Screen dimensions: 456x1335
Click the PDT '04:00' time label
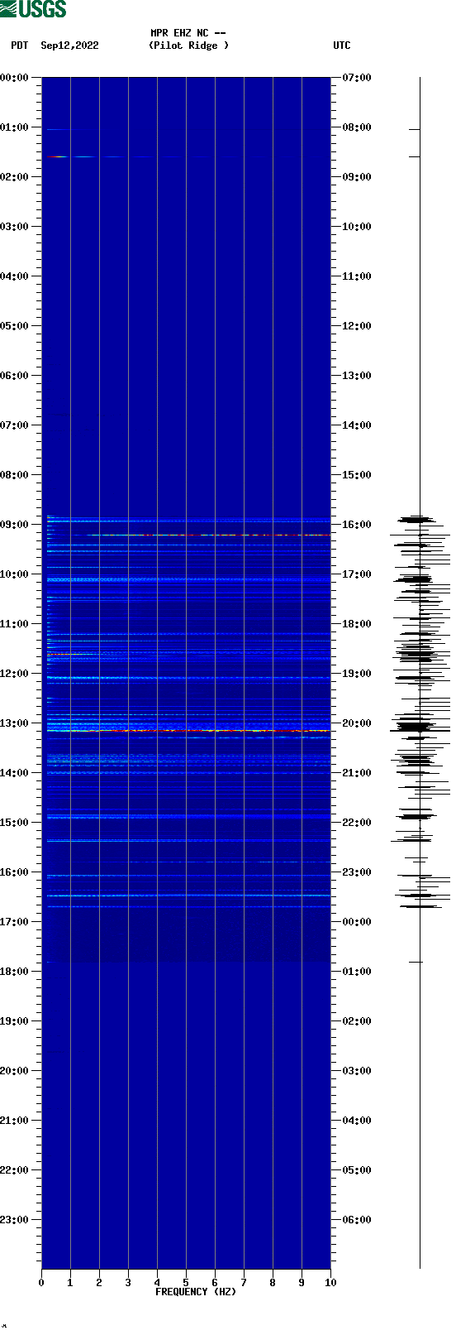(15, 276)
